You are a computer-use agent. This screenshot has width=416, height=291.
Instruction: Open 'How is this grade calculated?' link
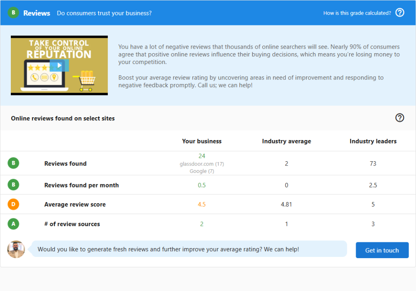(357, 13)
